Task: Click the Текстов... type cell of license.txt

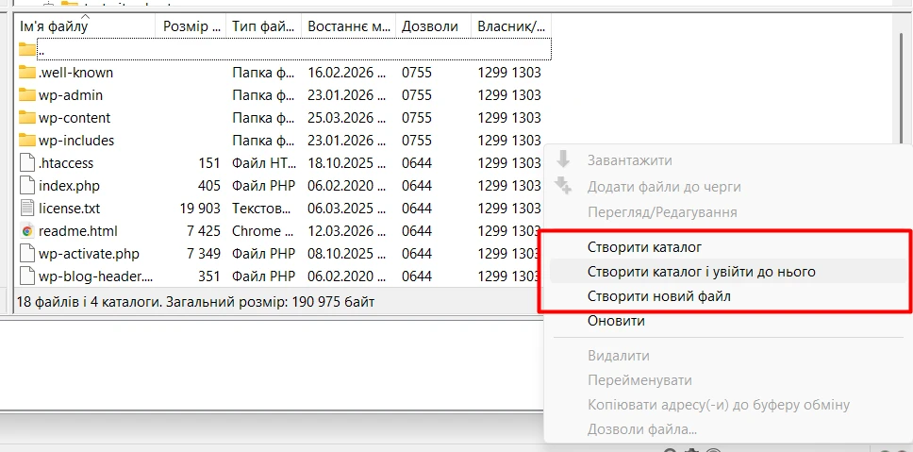Action: (x=261, y=208)
